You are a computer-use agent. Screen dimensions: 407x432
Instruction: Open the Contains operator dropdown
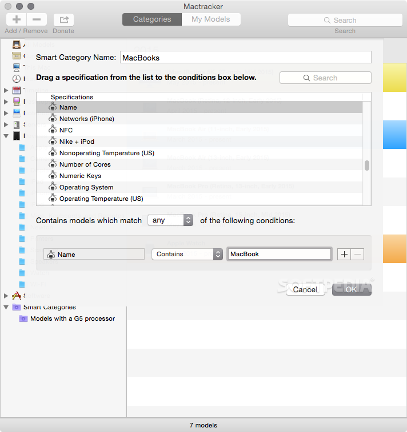pyautogui.click(x=187, y=254)
